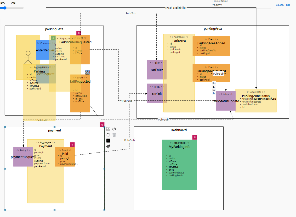This screenshot has width=296, height=217.
Task: Click the Pub/Sub label over ParkingAreaDeleted
Action: tap(218, 74)
